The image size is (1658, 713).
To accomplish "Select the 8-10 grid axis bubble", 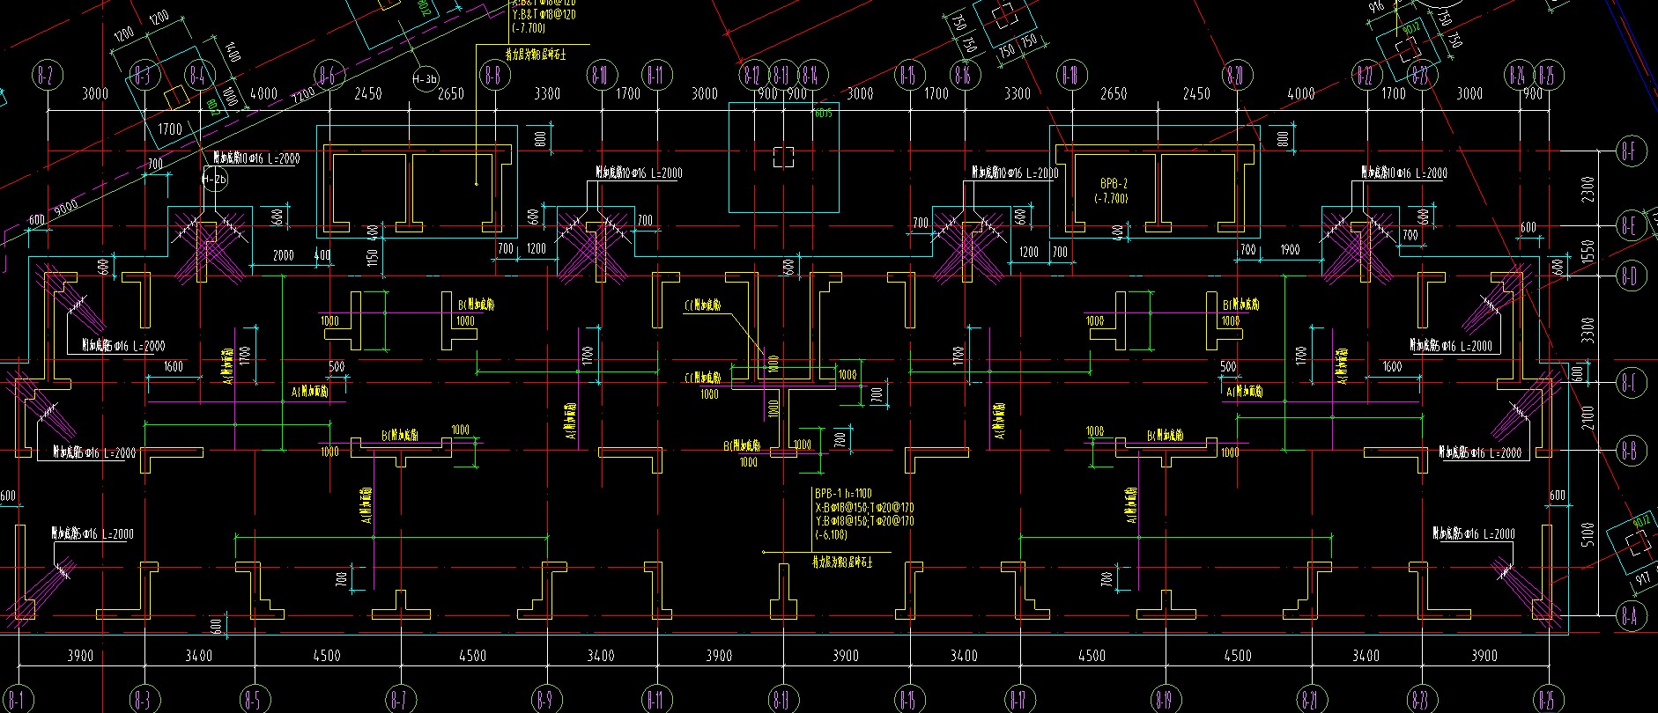I will 600,76.
